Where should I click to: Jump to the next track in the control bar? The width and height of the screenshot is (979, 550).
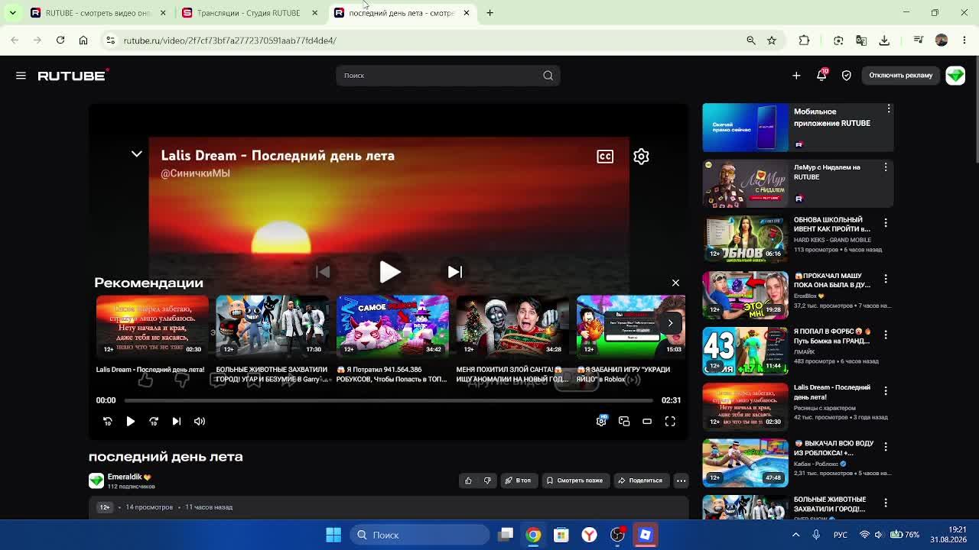pos(177,422)
